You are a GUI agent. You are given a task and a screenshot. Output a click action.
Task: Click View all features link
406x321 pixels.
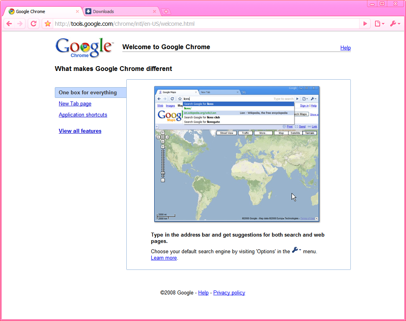coord(80,131)
